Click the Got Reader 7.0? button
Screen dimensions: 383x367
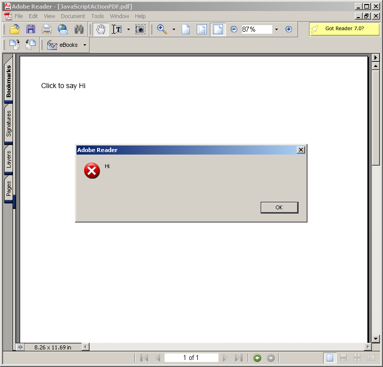[345, 29]
